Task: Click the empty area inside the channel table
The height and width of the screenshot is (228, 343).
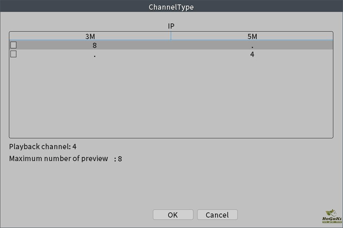Action: pyautogui.click(x=171, y=98)
